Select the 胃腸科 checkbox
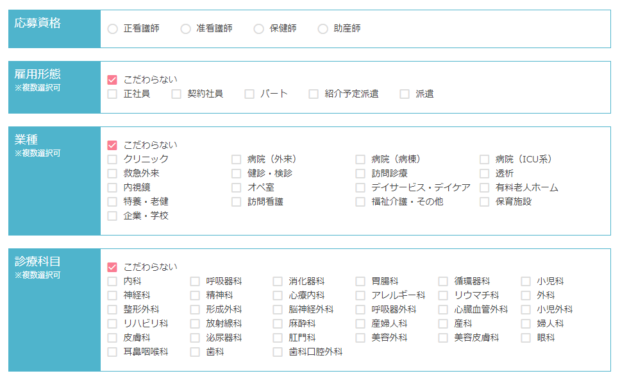The height and width of the screenshot is (378, 620). coord(360,282)
